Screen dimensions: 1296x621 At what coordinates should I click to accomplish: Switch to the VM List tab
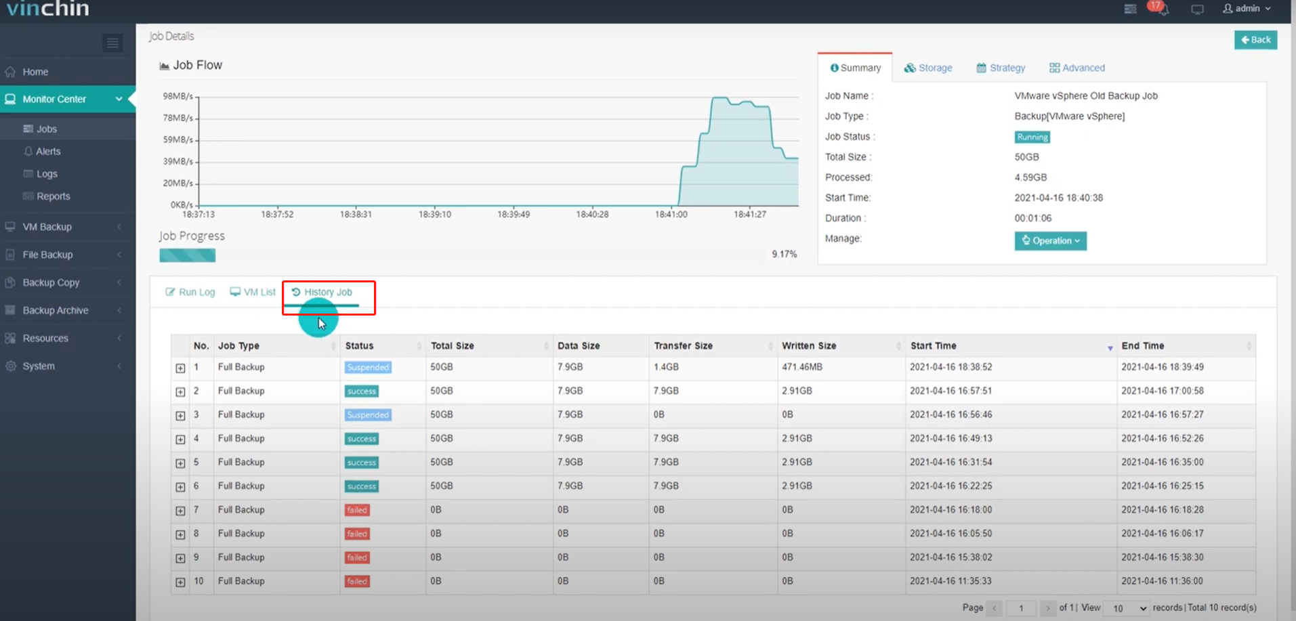tap(253, 292)
